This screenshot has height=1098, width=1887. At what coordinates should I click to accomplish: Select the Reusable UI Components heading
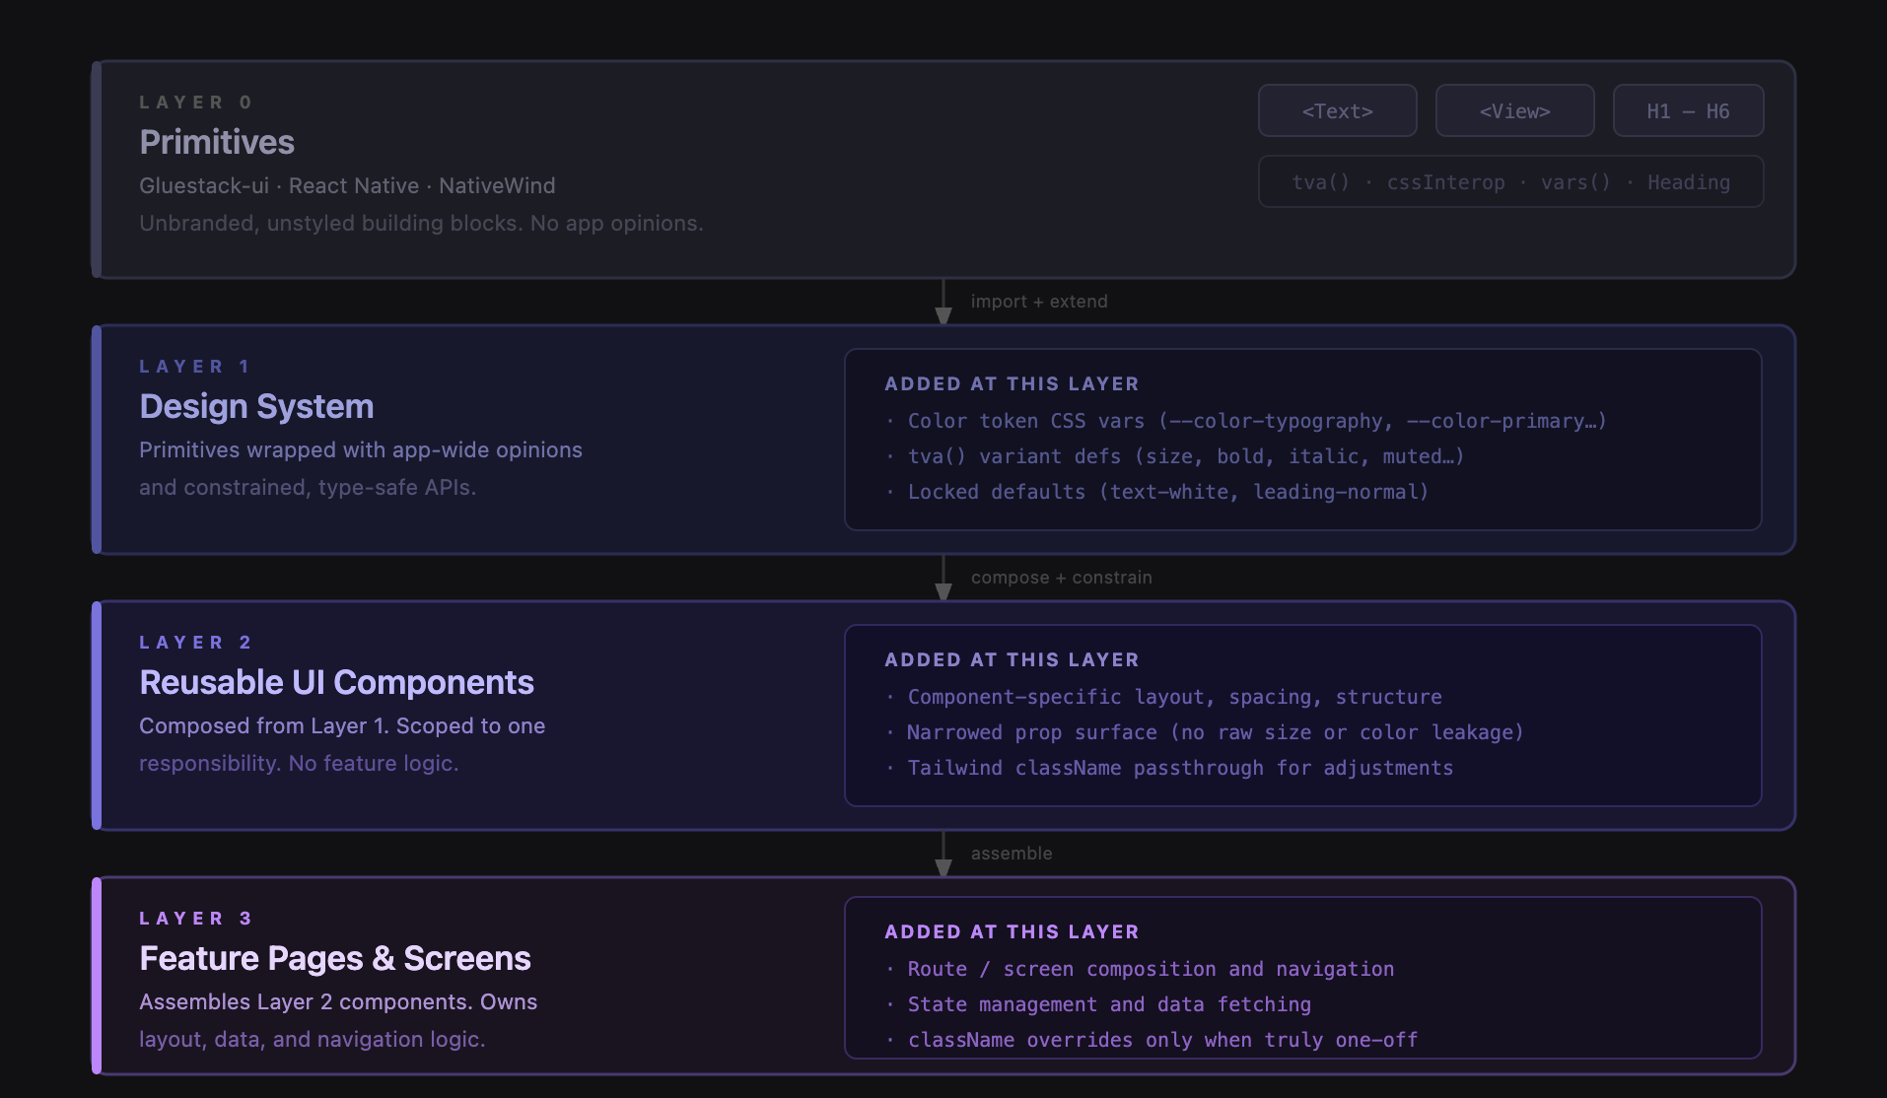336,682
